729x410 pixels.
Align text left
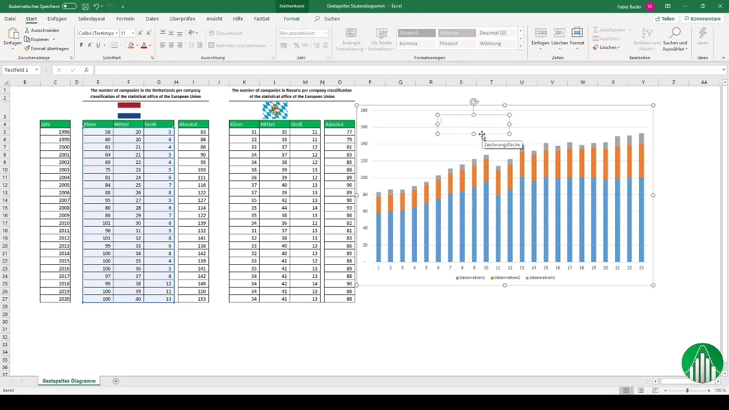(163, 45)
